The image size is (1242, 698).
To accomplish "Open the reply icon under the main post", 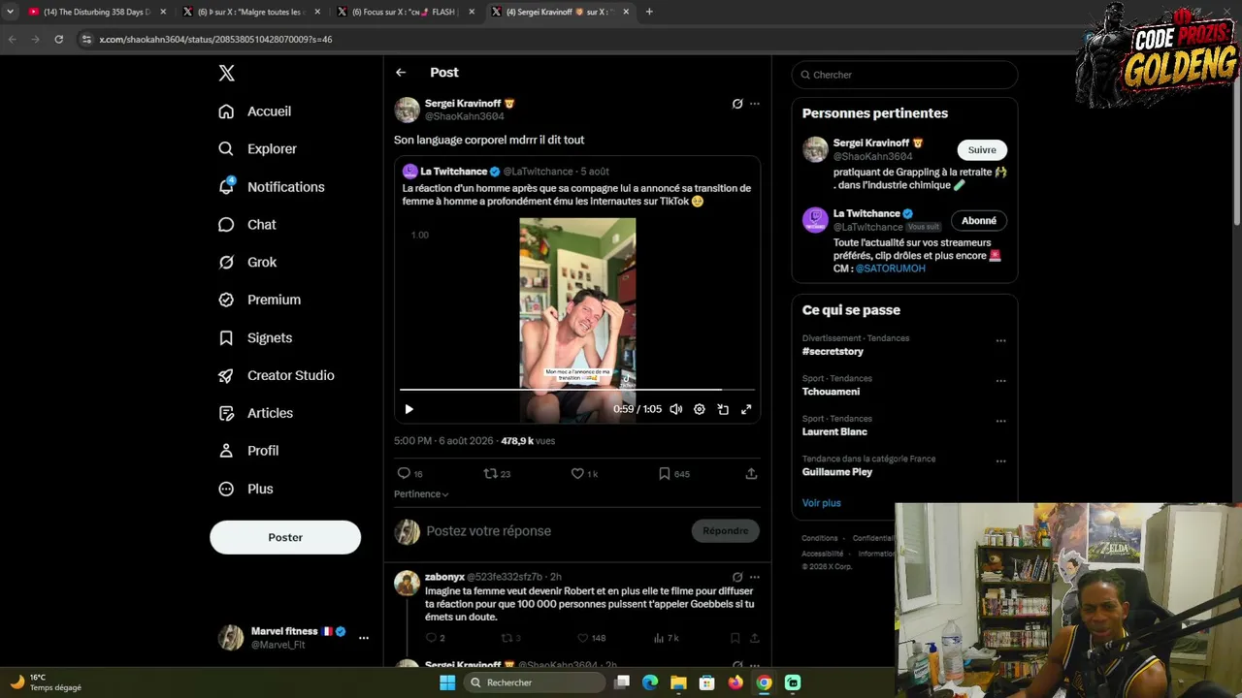I will click(x=404, y=473).
